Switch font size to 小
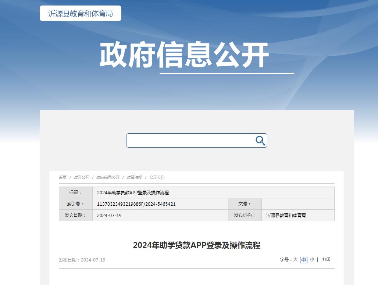The height and width of the screenshot is (285, 378). pos(312,260)
